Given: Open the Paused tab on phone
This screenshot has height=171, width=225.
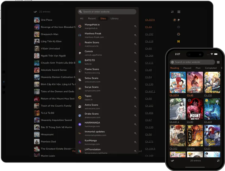Looking at the screenshot, I should point(187,68).
